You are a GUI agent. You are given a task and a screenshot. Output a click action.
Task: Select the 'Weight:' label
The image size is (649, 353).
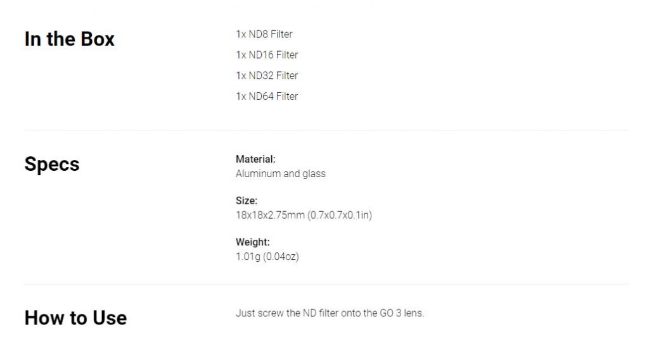tap(252, 242)
